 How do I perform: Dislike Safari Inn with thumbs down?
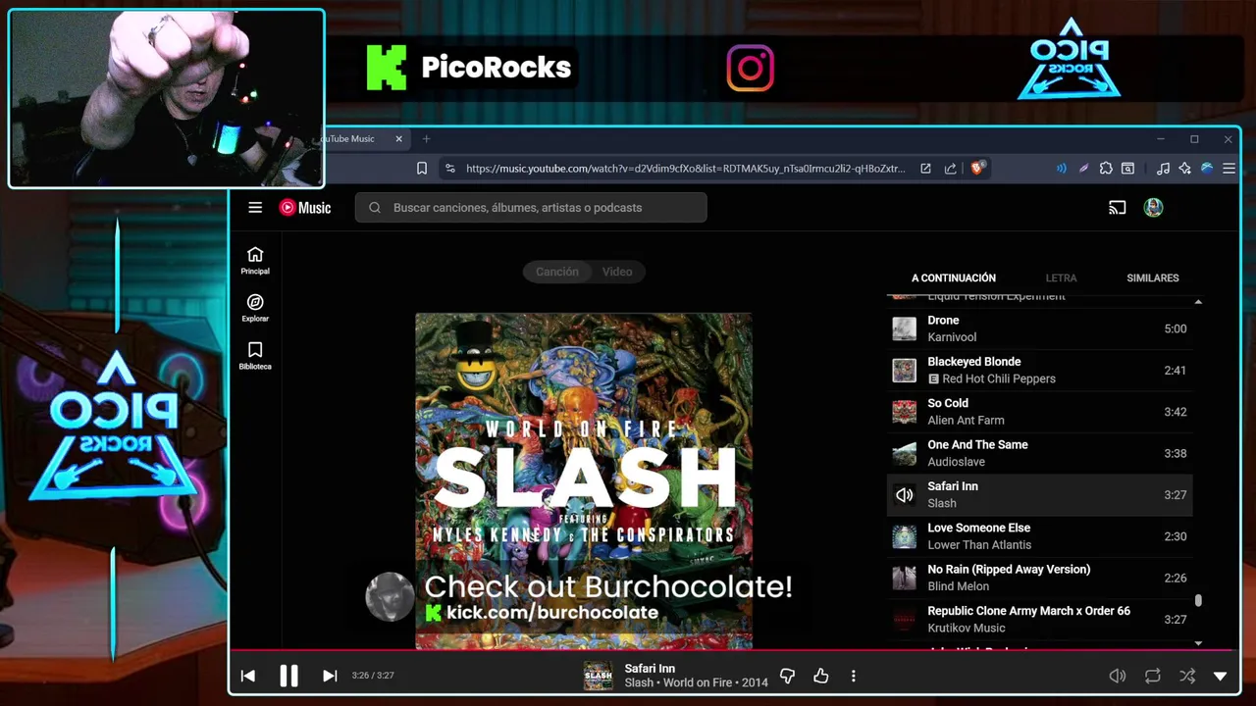(787, 676)
